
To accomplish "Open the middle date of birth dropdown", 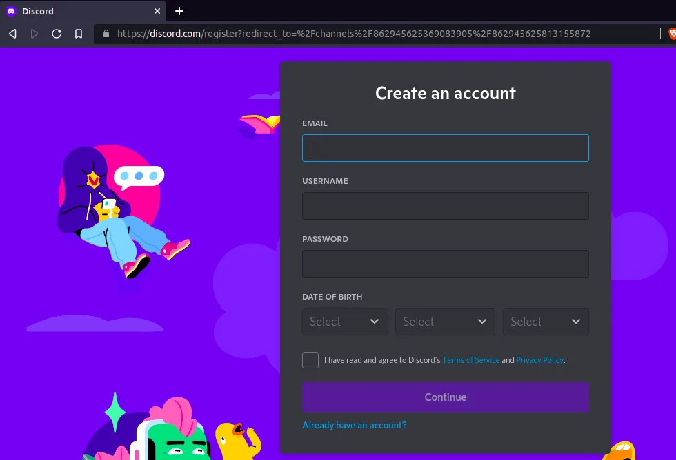I will [x=445, y=322].
